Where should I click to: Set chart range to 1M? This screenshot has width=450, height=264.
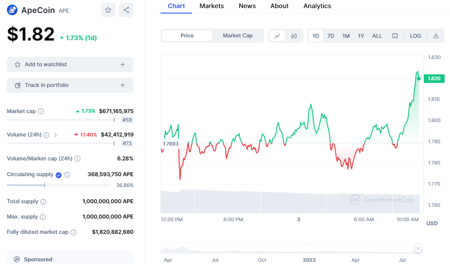coord(346,36)
